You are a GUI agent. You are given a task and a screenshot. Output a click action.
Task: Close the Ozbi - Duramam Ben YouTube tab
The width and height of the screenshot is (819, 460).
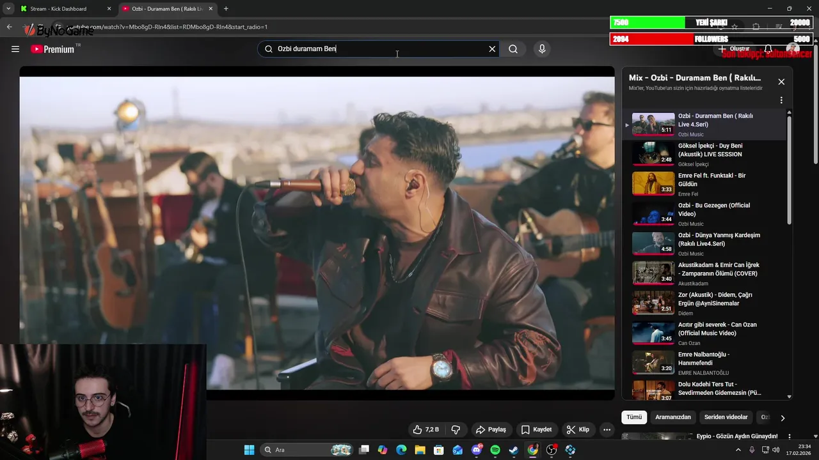coord(211,9)
